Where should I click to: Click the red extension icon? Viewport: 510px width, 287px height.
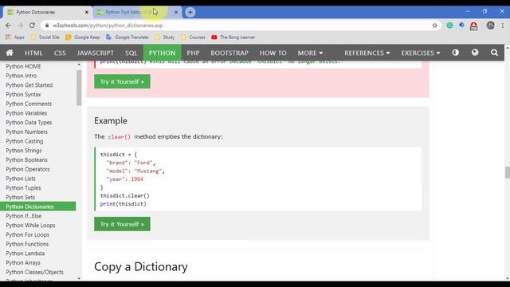pos(474,26)
